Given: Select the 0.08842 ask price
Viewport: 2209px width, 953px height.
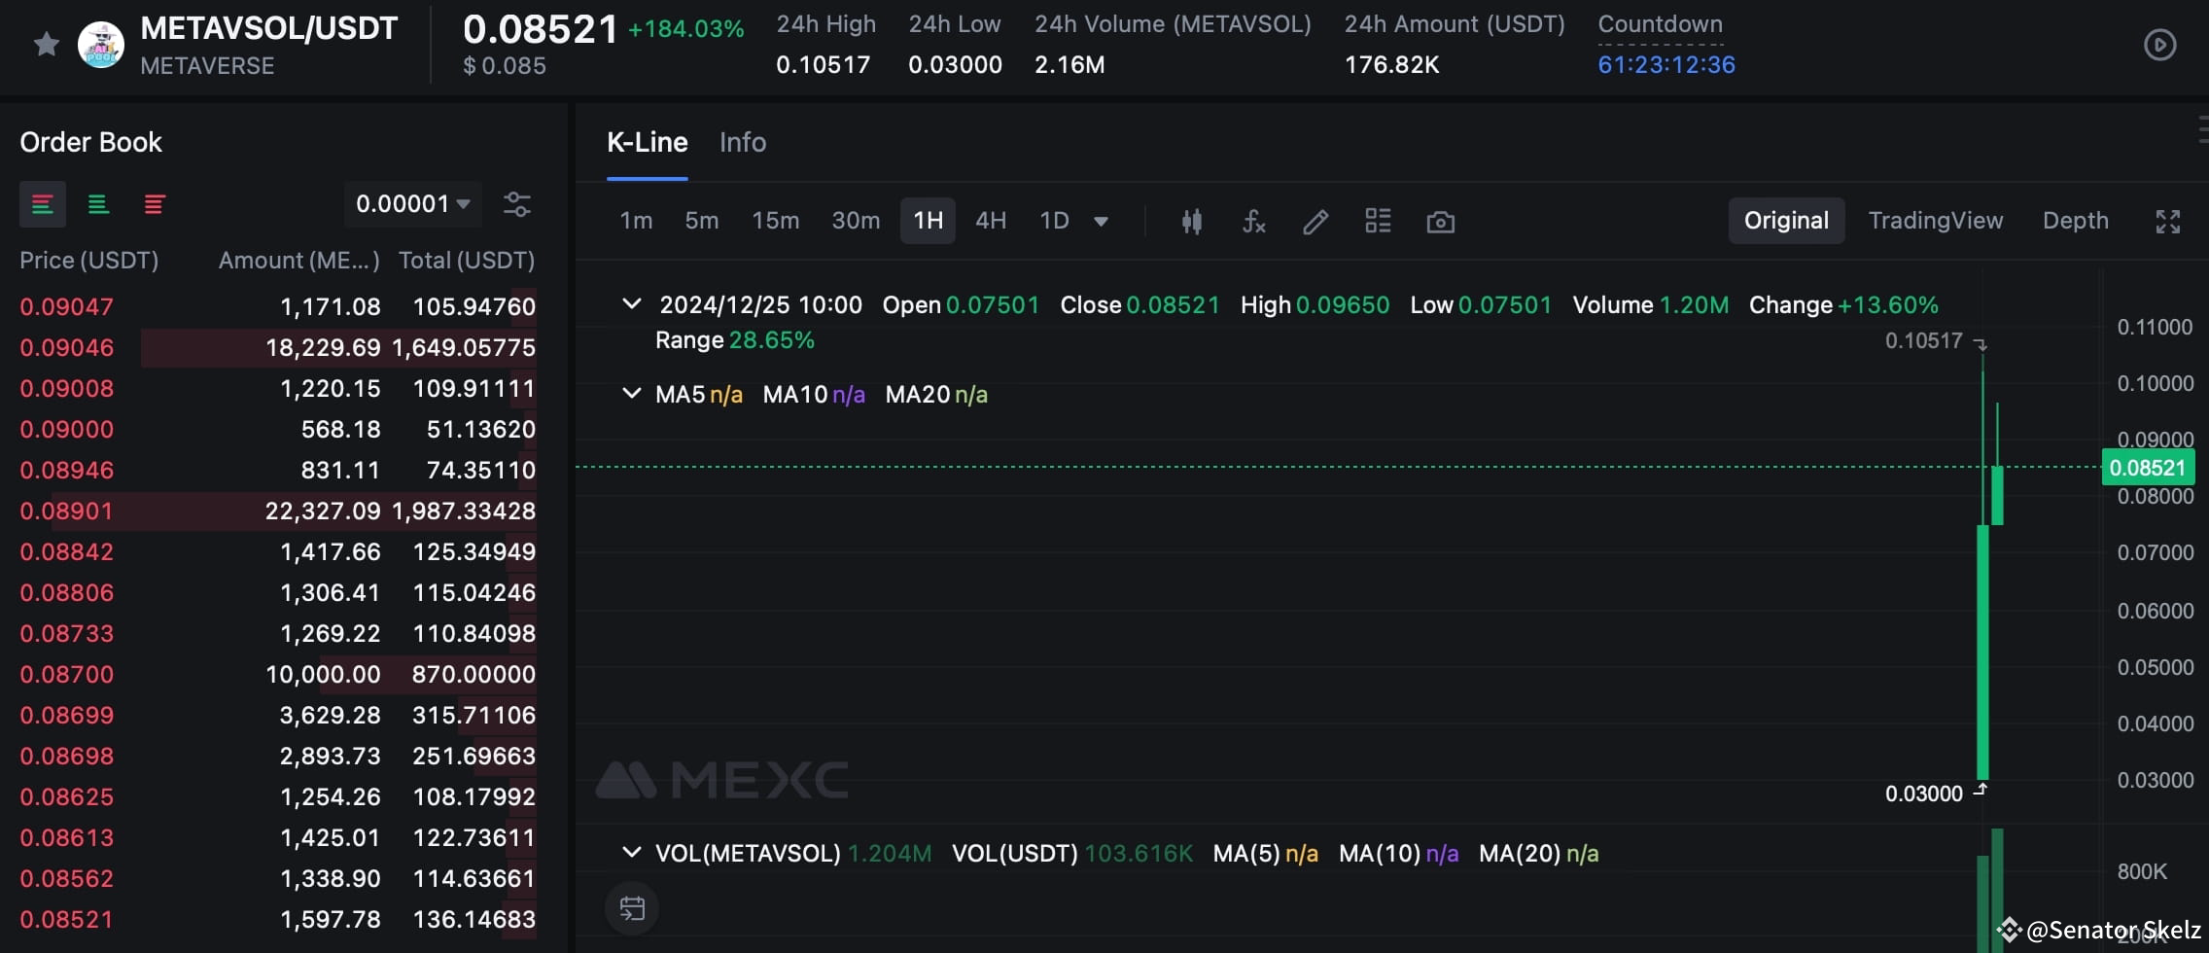Looking at the screenshot, I should pos(67,551).
